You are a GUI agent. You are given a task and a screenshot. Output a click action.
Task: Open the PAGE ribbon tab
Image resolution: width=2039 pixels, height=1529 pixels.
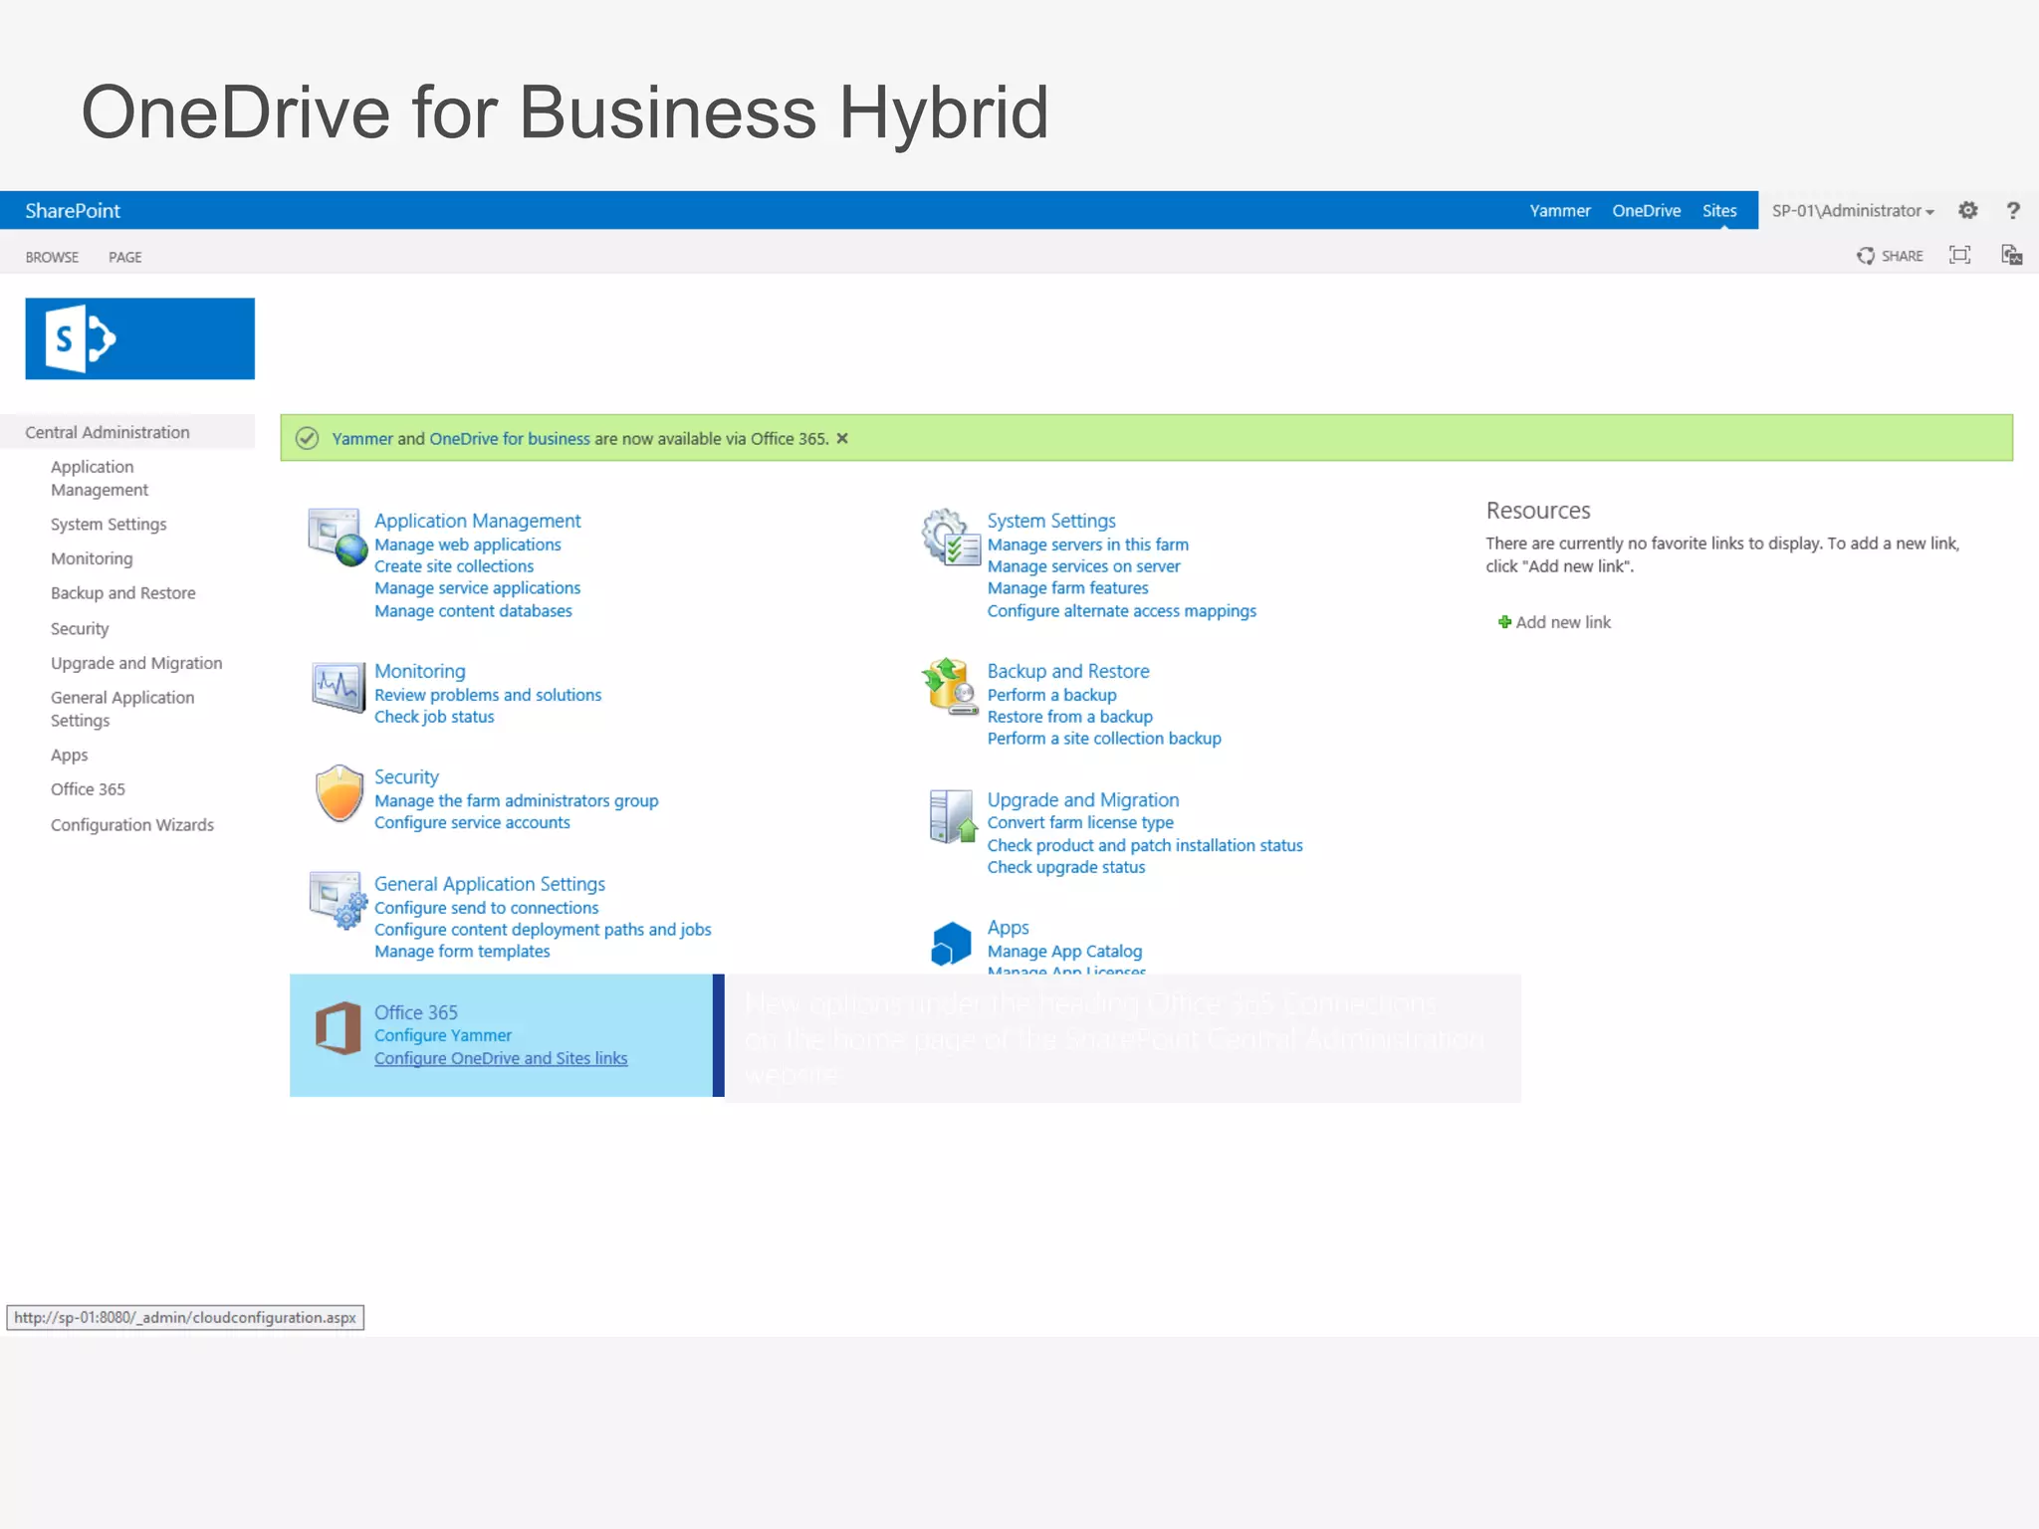pos(125,257)
